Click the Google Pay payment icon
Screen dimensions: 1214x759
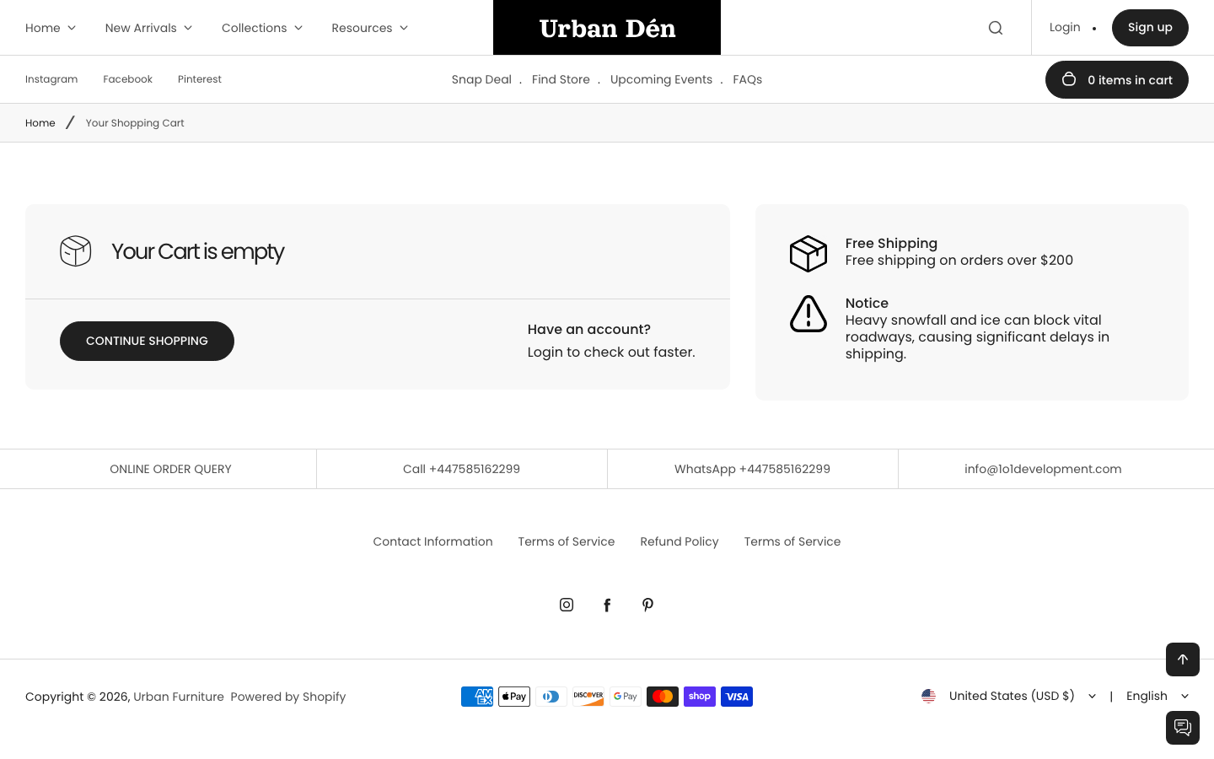[x=626, y=697]
